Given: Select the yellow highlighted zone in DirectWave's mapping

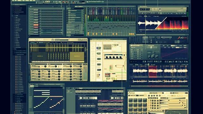Looking at the screenshot, I should pyautogui.click(x=77, y=56).
